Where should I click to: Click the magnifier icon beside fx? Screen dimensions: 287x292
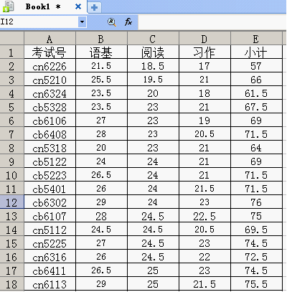(x=112, y=22)
